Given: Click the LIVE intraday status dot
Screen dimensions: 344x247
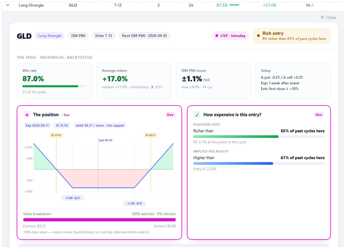Looking at the screenshot, I should tap(217, 35).
